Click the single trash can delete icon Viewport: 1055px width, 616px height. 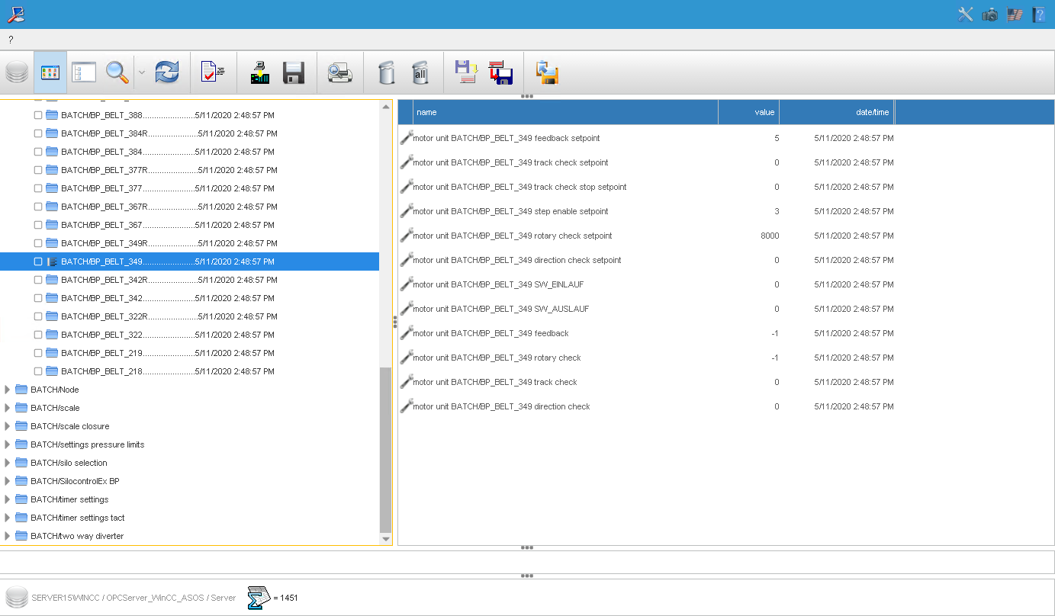[x=388, y=72]
